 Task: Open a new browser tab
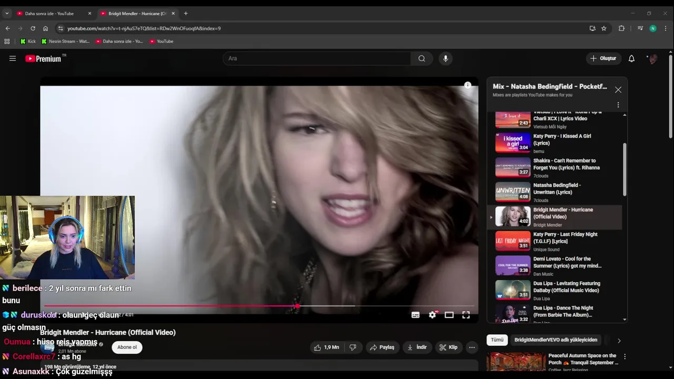tap(185, 13)
